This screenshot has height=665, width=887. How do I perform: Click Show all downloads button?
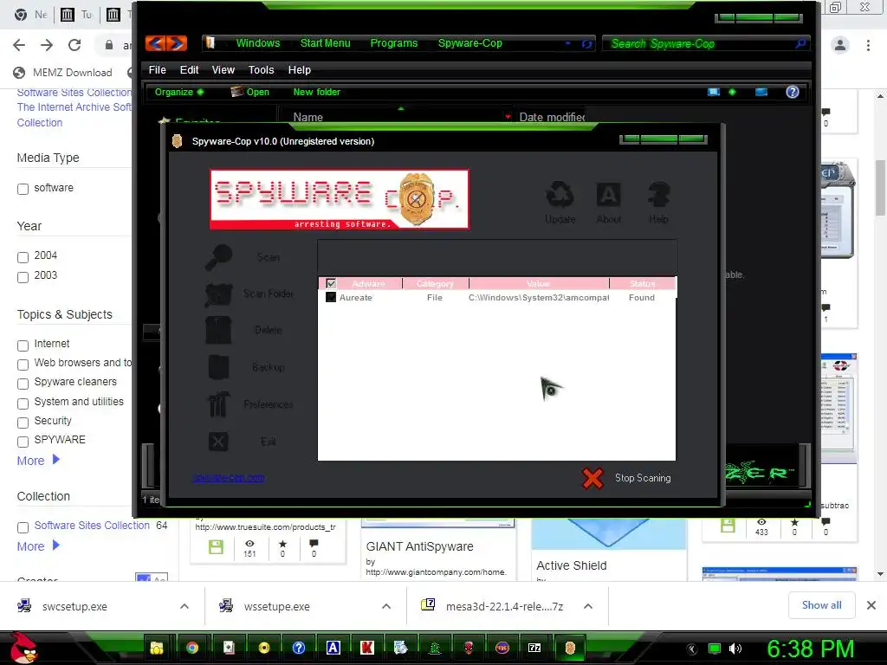(821, 605)
